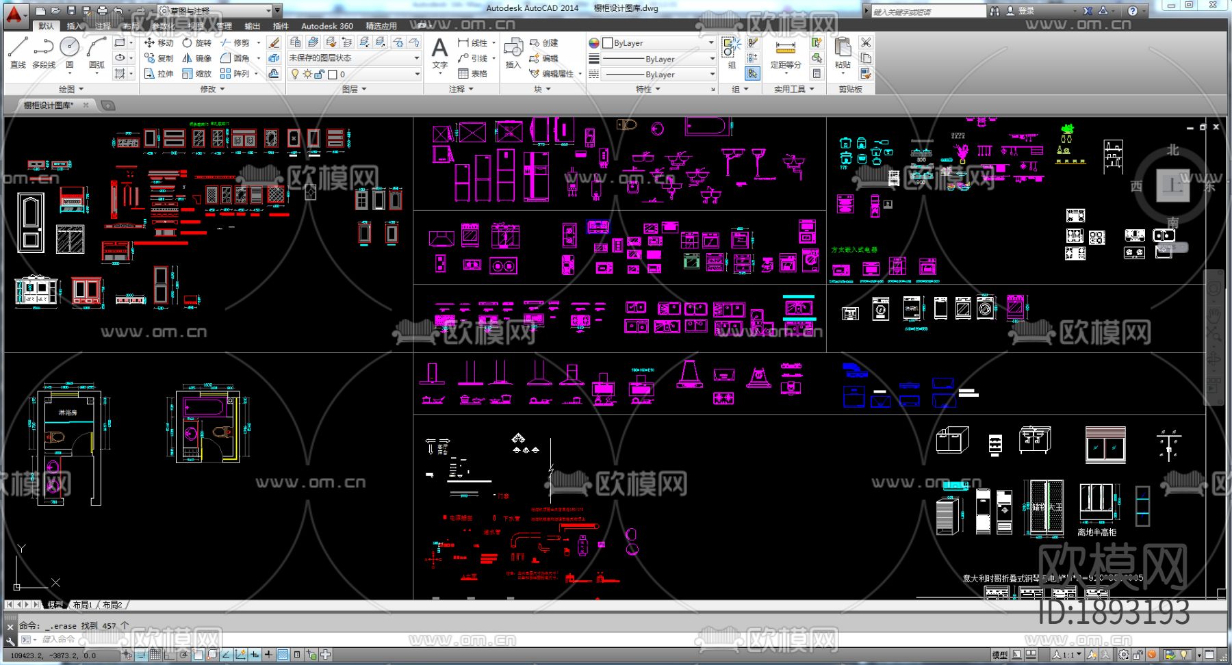Select the Line (直线) drawing tool
This screenshot has height=665, width=1232.
click(18, 53)
